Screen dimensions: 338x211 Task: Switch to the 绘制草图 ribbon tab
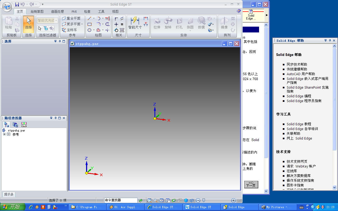click(x=37, y=12)
